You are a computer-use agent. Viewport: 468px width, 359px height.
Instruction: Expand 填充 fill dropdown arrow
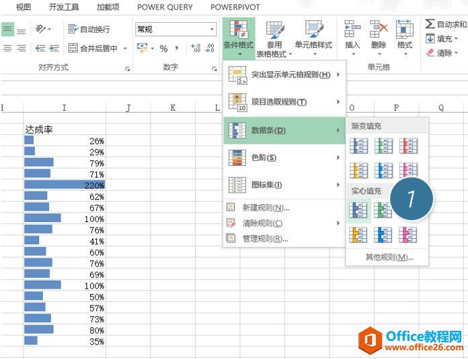point(456,39)
